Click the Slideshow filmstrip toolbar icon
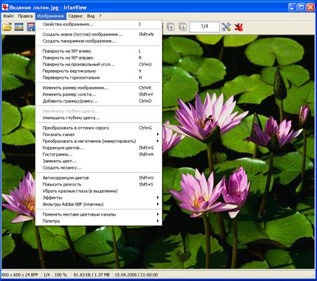 click(x=19, y=27)
